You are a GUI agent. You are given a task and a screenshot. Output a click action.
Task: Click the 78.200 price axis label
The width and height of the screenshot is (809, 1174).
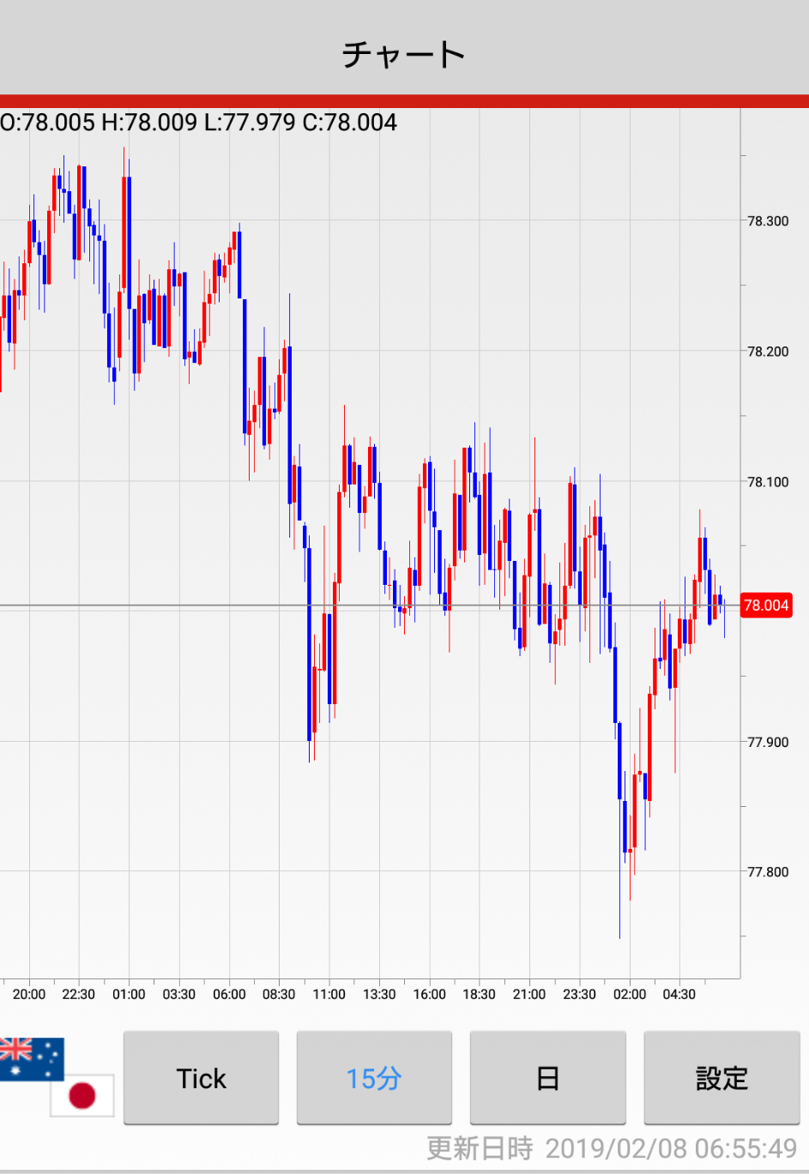coord(767,352)
